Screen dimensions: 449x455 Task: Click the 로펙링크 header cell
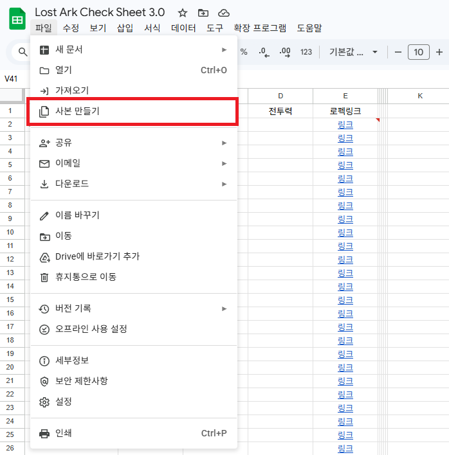pos(345,111)
